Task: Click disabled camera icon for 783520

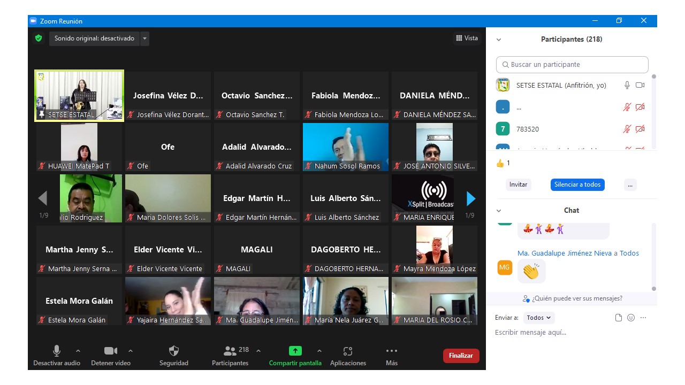Action: point(640,129)
